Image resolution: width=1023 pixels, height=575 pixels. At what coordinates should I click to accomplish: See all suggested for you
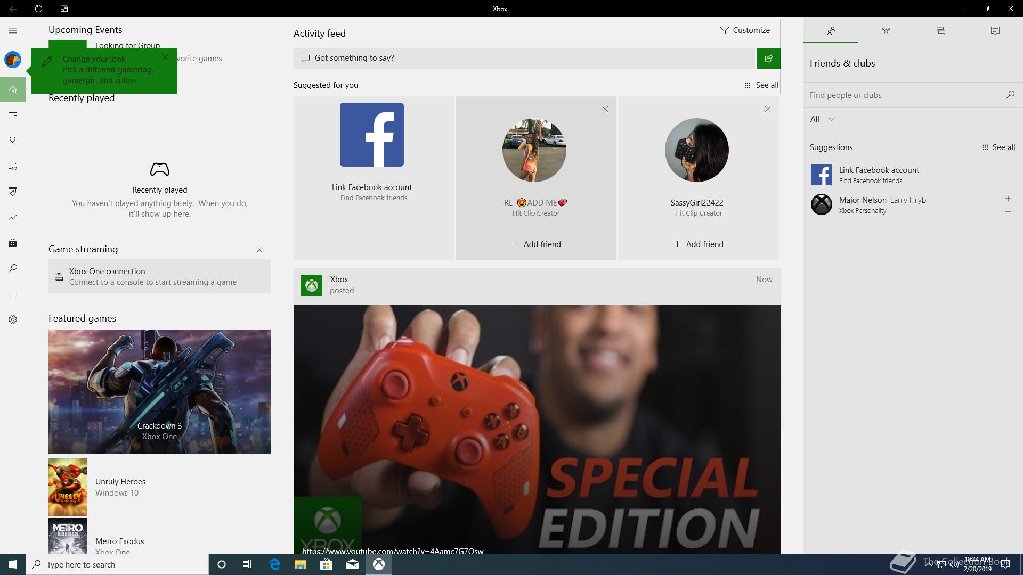pos(761,85)
